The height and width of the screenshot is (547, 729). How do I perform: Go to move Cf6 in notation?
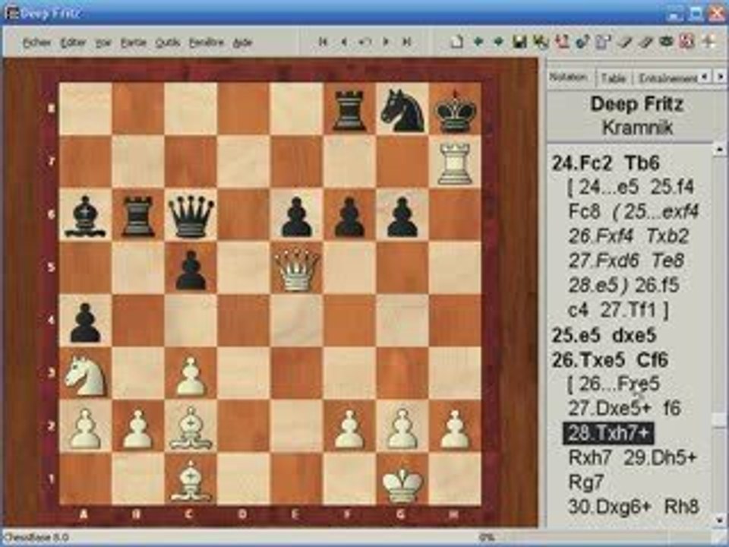click(653, 359)
